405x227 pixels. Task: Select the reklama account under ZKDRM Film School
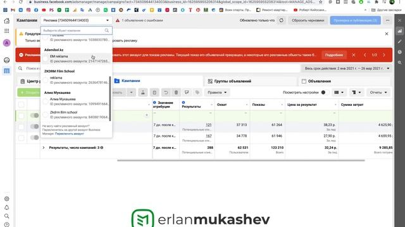(46, 80)
